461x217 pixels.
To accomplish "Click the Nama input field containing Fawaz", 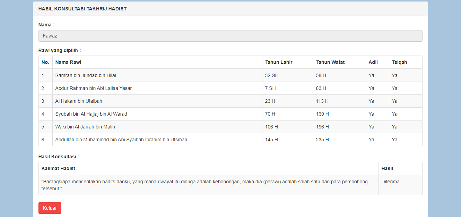I will click(230, 36).
